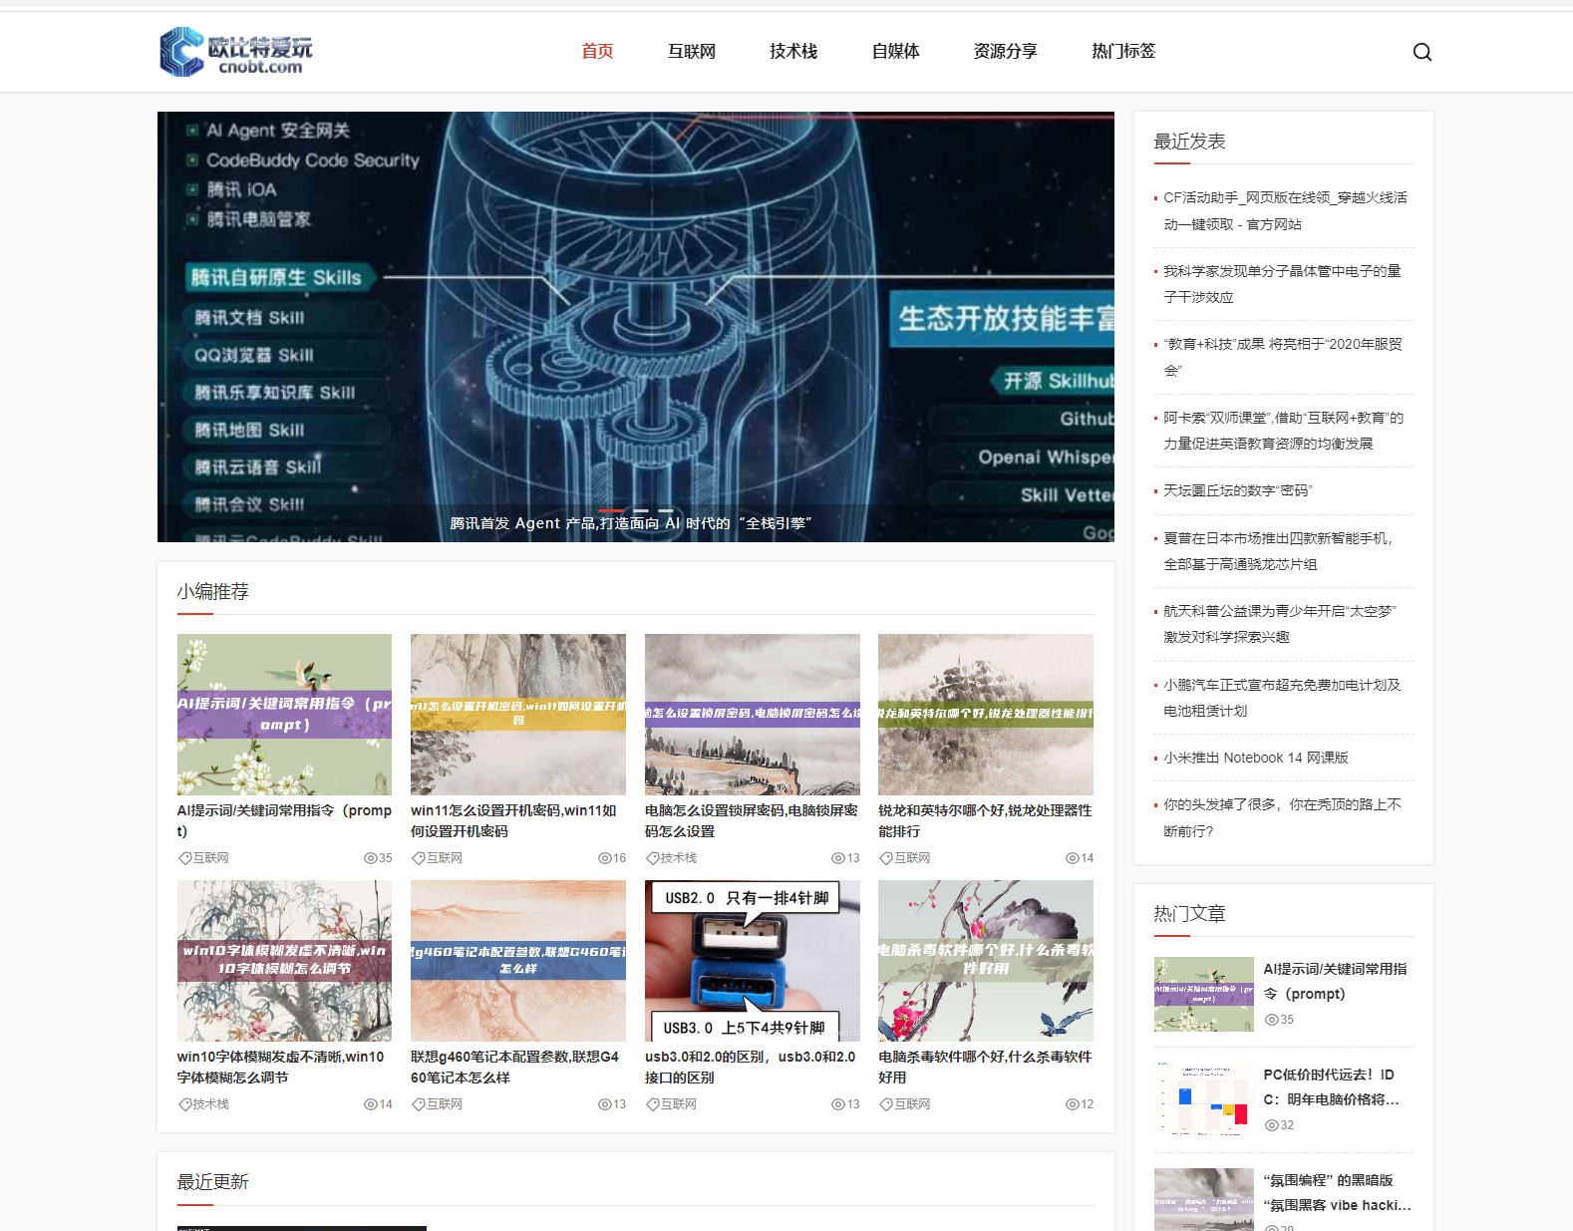The width and height of the screenshot is (1573, 1231).
Task: Open 热门文章 thumbnail for AI提示词
Action: pyautogui.click(x=1204, y=994)
